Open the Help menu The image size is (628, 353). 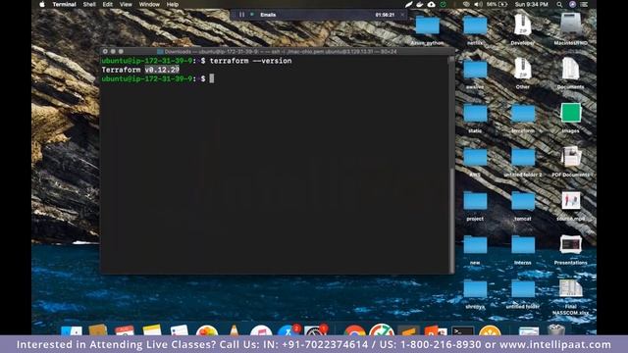173,4
